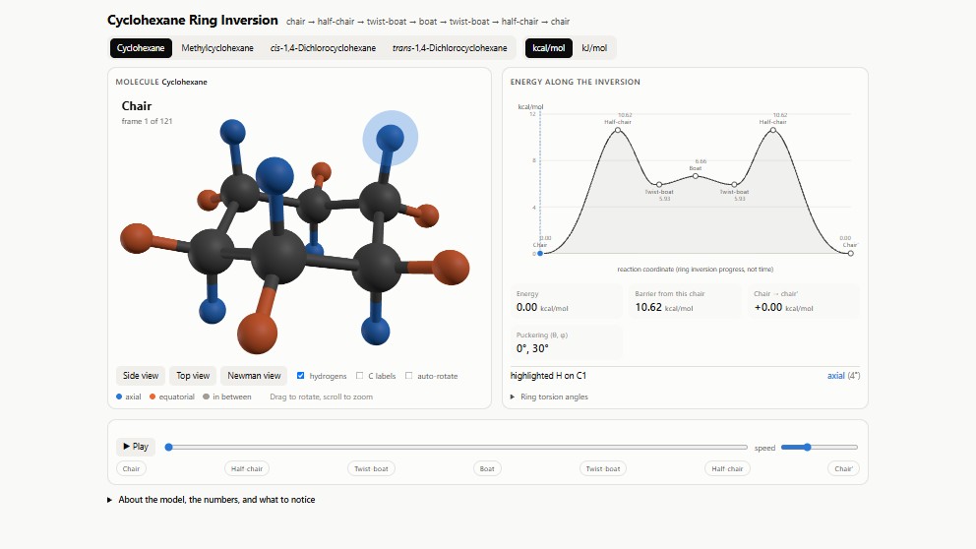Click the frame progress slider track
The image size is (976, 549).
tap(457, 447)
